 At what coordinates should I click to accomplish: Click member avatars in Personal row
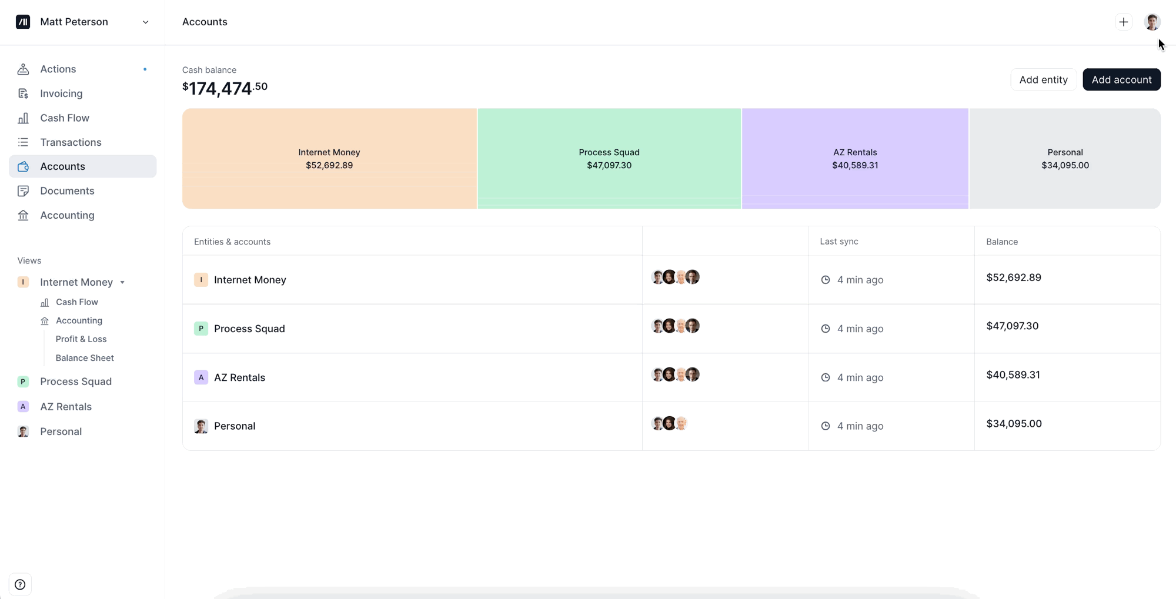pyautogui.click(x=669, y=424)
